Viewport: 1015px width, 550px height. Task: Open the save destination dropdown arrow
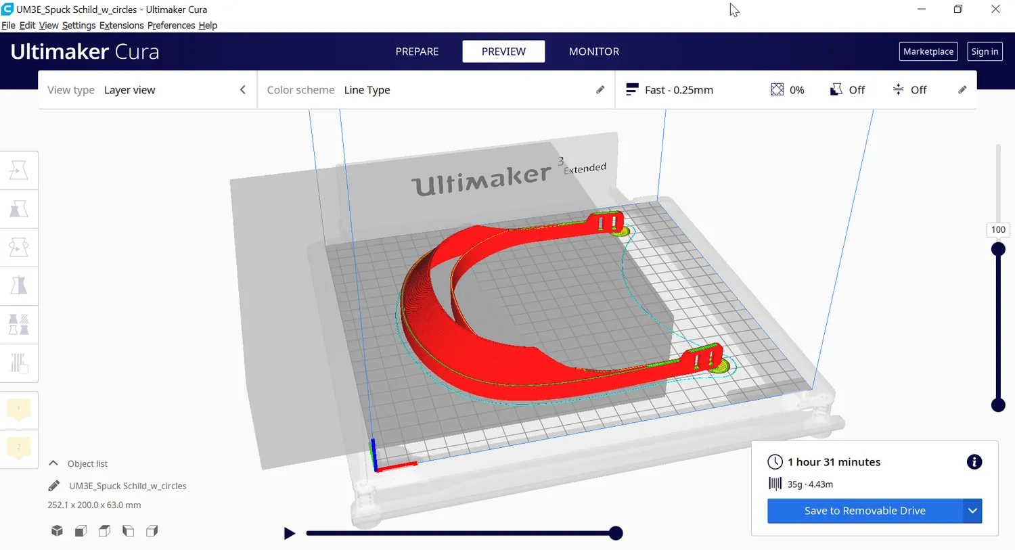[x=972, y=511]
